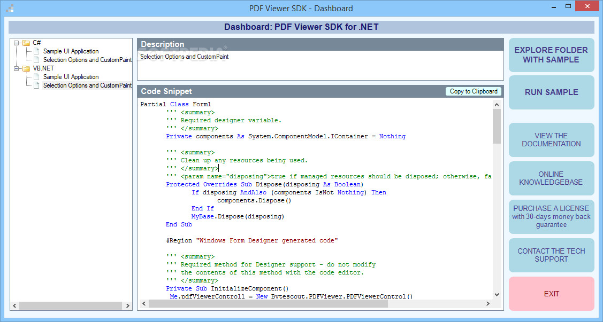Image resolution: width=603 pixels, height=322 pixels.
Task: Run the selected sample
Action: tap(551, 92)
